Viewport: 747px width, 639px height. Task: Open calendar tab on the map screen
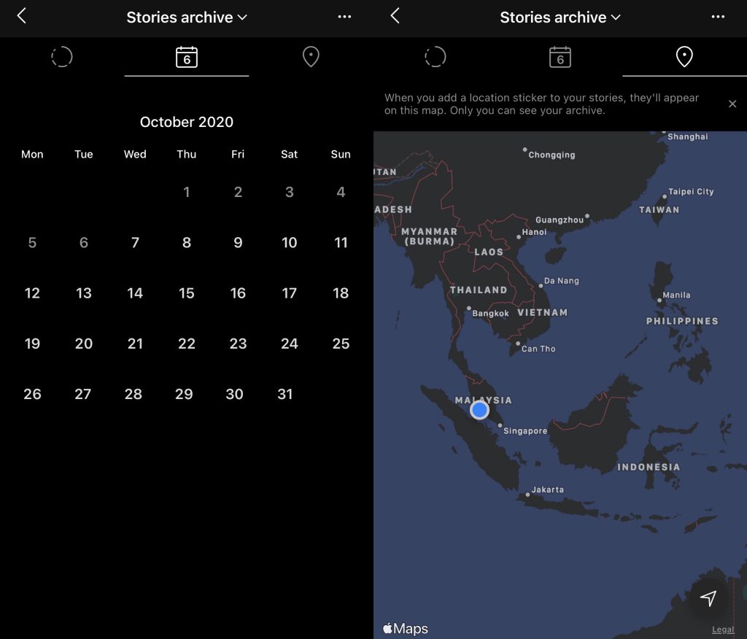click(560, 57)
